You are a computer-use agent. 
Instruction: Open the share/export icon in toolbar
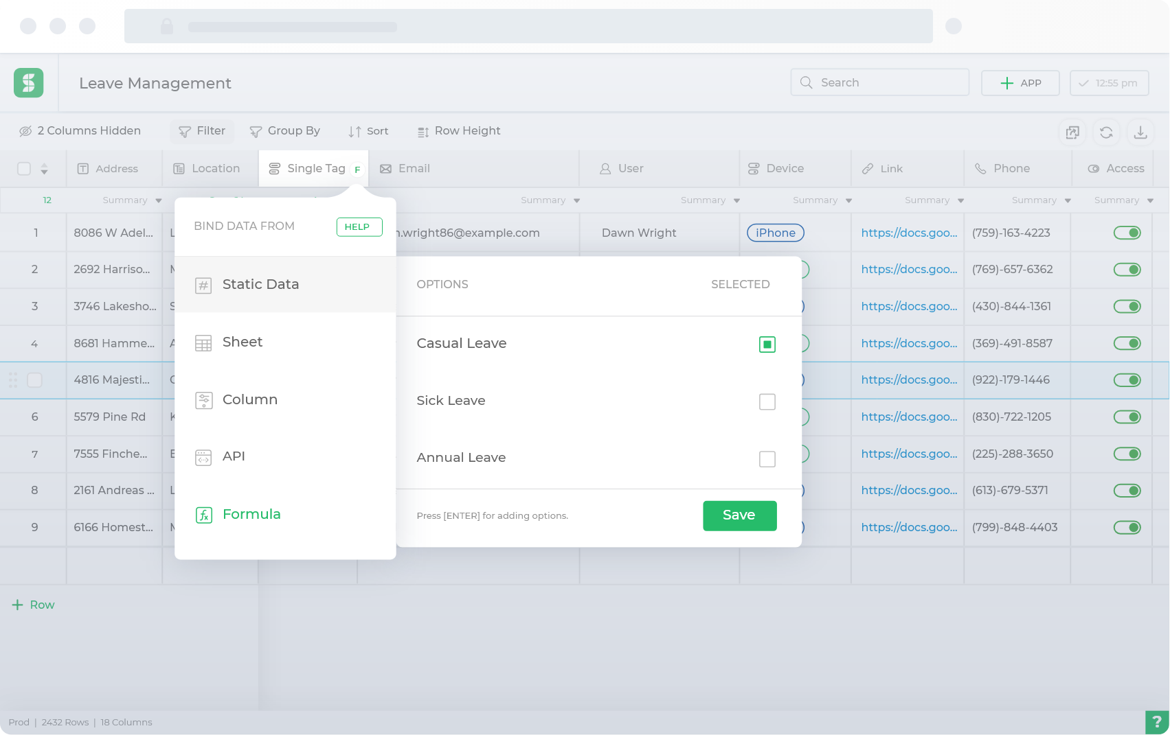tap(1072, 132)
